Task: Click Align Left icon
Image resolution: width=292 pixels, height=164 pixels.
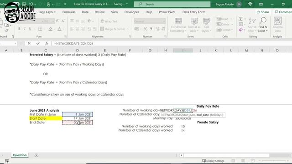Action: tap(72, 29)
